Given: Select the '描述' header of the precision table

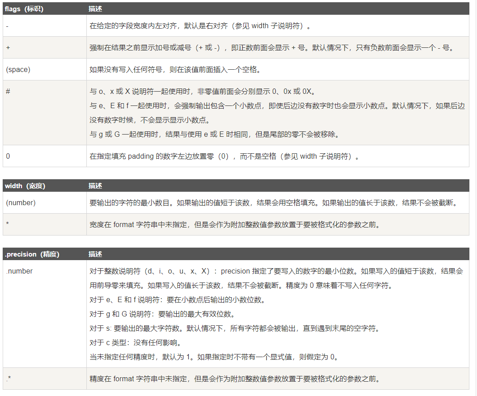Looking at the screenshot, I should [95, 254].
